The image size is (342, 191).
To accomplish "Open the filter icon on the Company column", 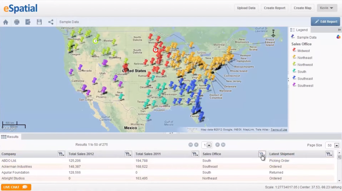I will tap(61, 154).
